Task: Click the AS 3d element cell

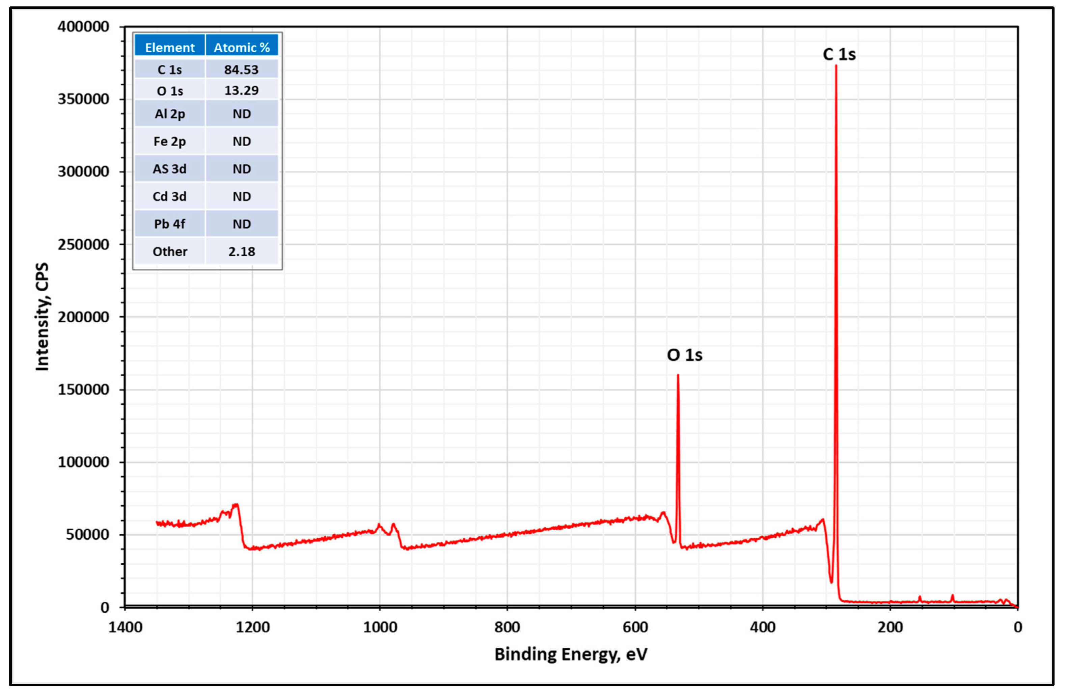Action: [170, 169]
